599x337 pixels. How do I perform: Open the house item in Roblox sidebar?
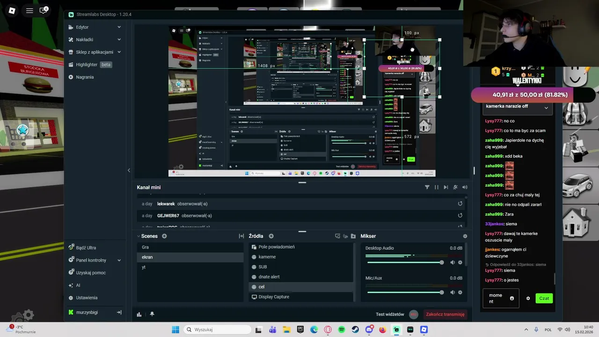click(576, 221)
